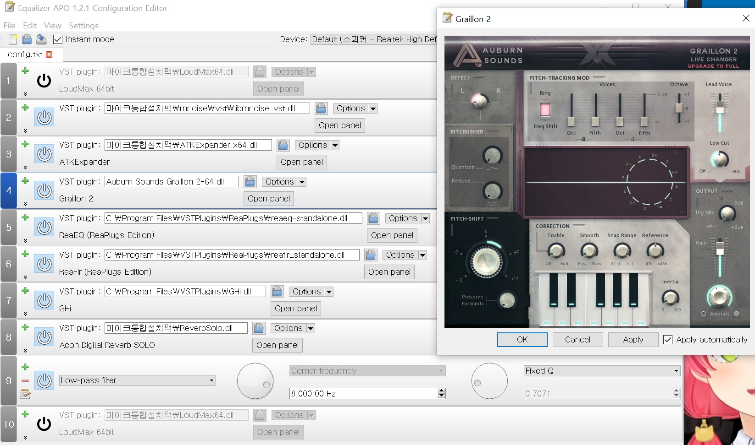Close the config.txt tab with red X

(x=49, y=54)
